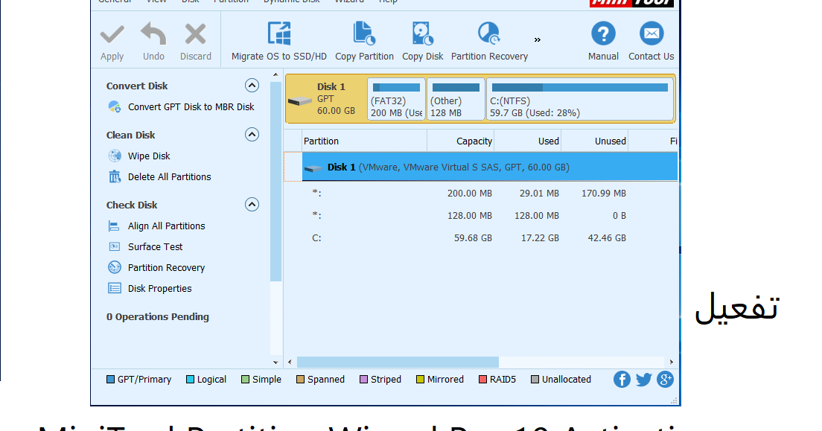The width and height of the screenshot is (822, 431).
Task: Click the Spanned legend swatch
Action: [300, 379]
